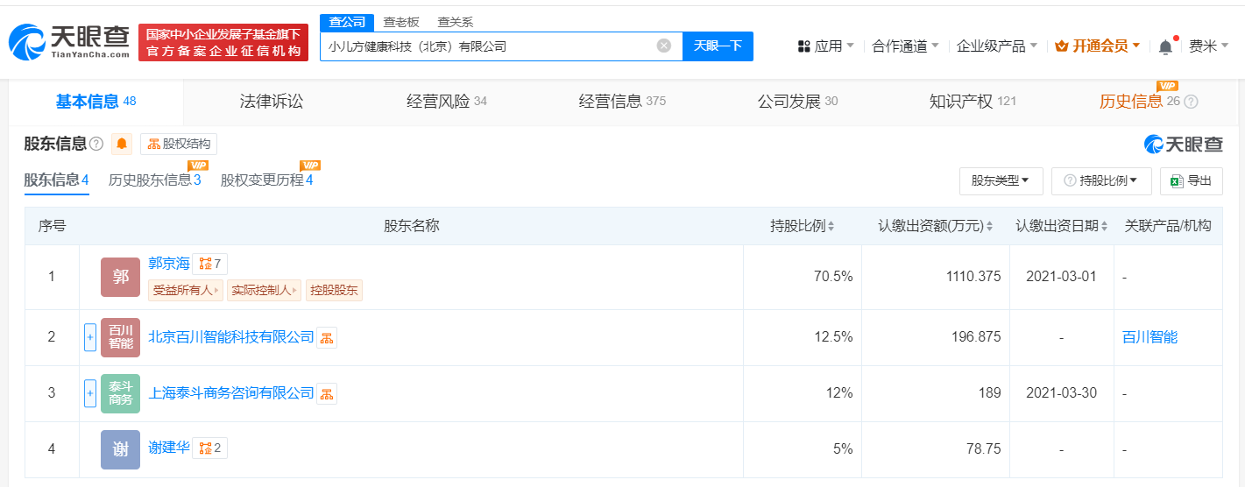Click the help question icon beside 股东信息 heading

click(x=96, y=145)
